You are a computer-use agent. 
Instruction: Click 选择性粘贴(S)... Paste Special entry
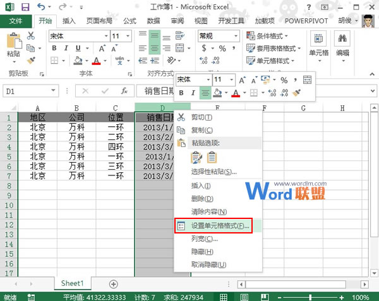[217, 172]
